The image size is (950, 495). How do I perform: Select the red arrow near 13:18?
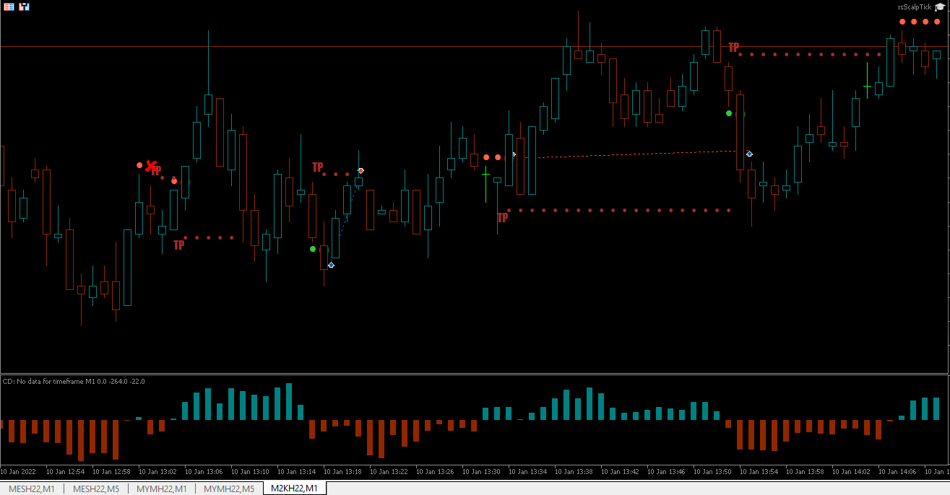(x=360, y=171)
